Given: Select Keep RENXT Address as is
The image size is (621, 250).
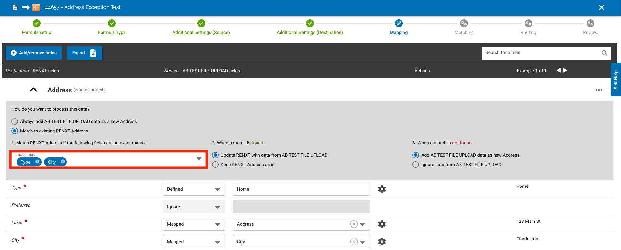Looking at the screenshot, I should click(x=215, y=165).
